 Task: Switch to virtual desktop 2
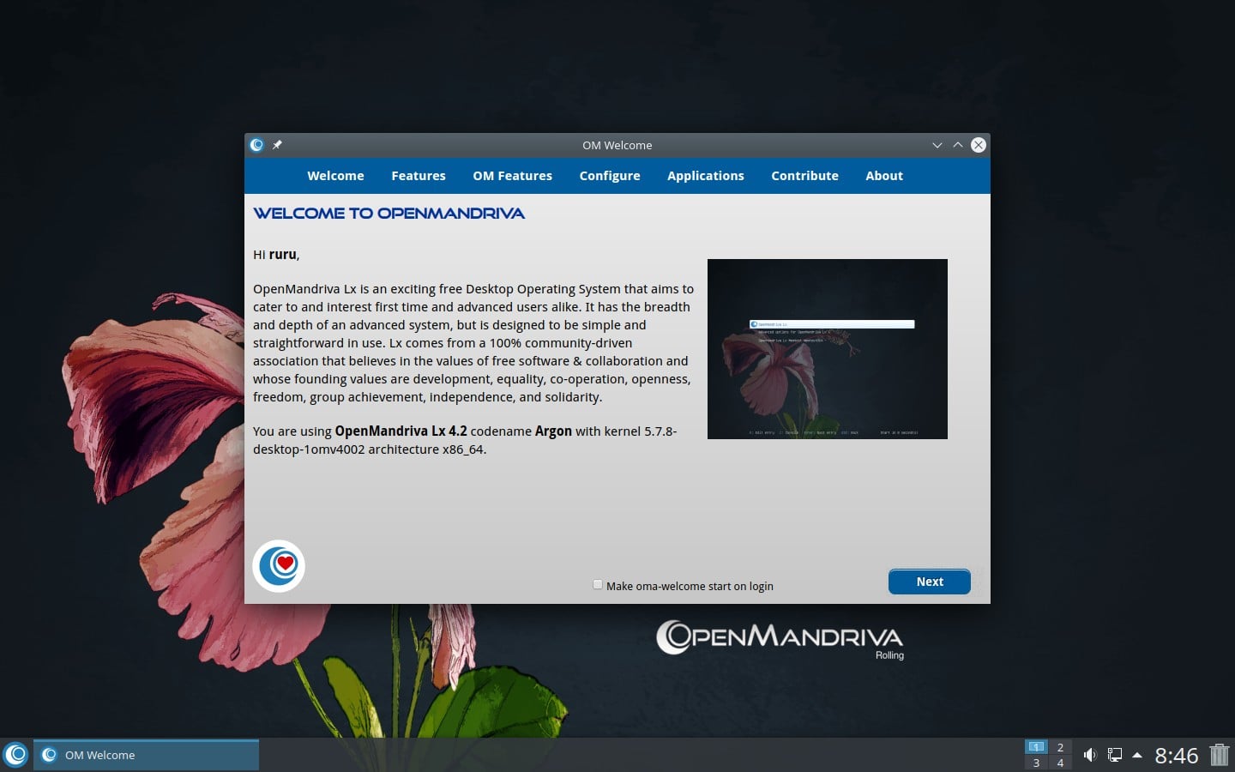click(1060, 747)
